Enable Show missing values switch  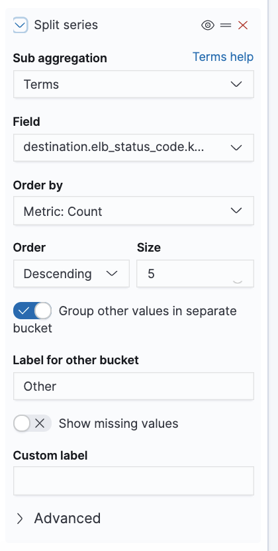(x=32, y=424)
